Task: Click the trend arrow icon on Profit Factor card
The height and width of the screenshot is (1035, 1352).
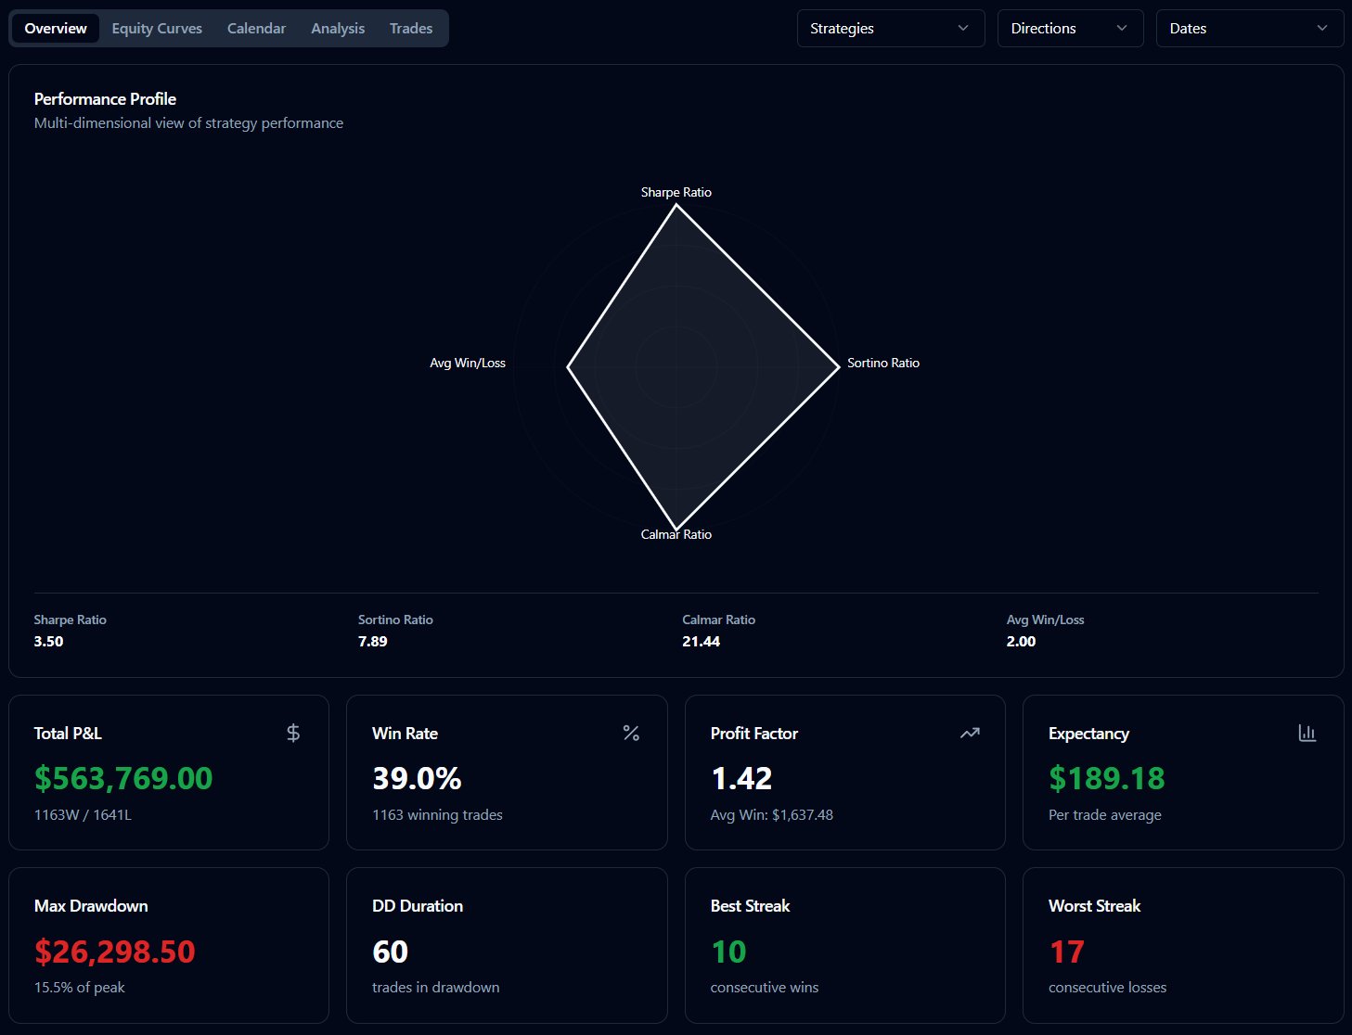Action: click(970, 733)
